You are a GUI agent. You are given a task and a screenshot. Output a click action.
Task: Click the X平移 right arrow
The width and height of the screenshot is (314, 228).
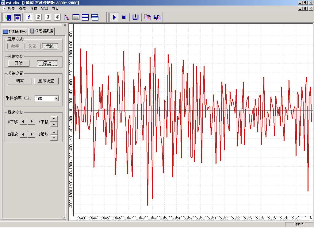tap(32, 122)
